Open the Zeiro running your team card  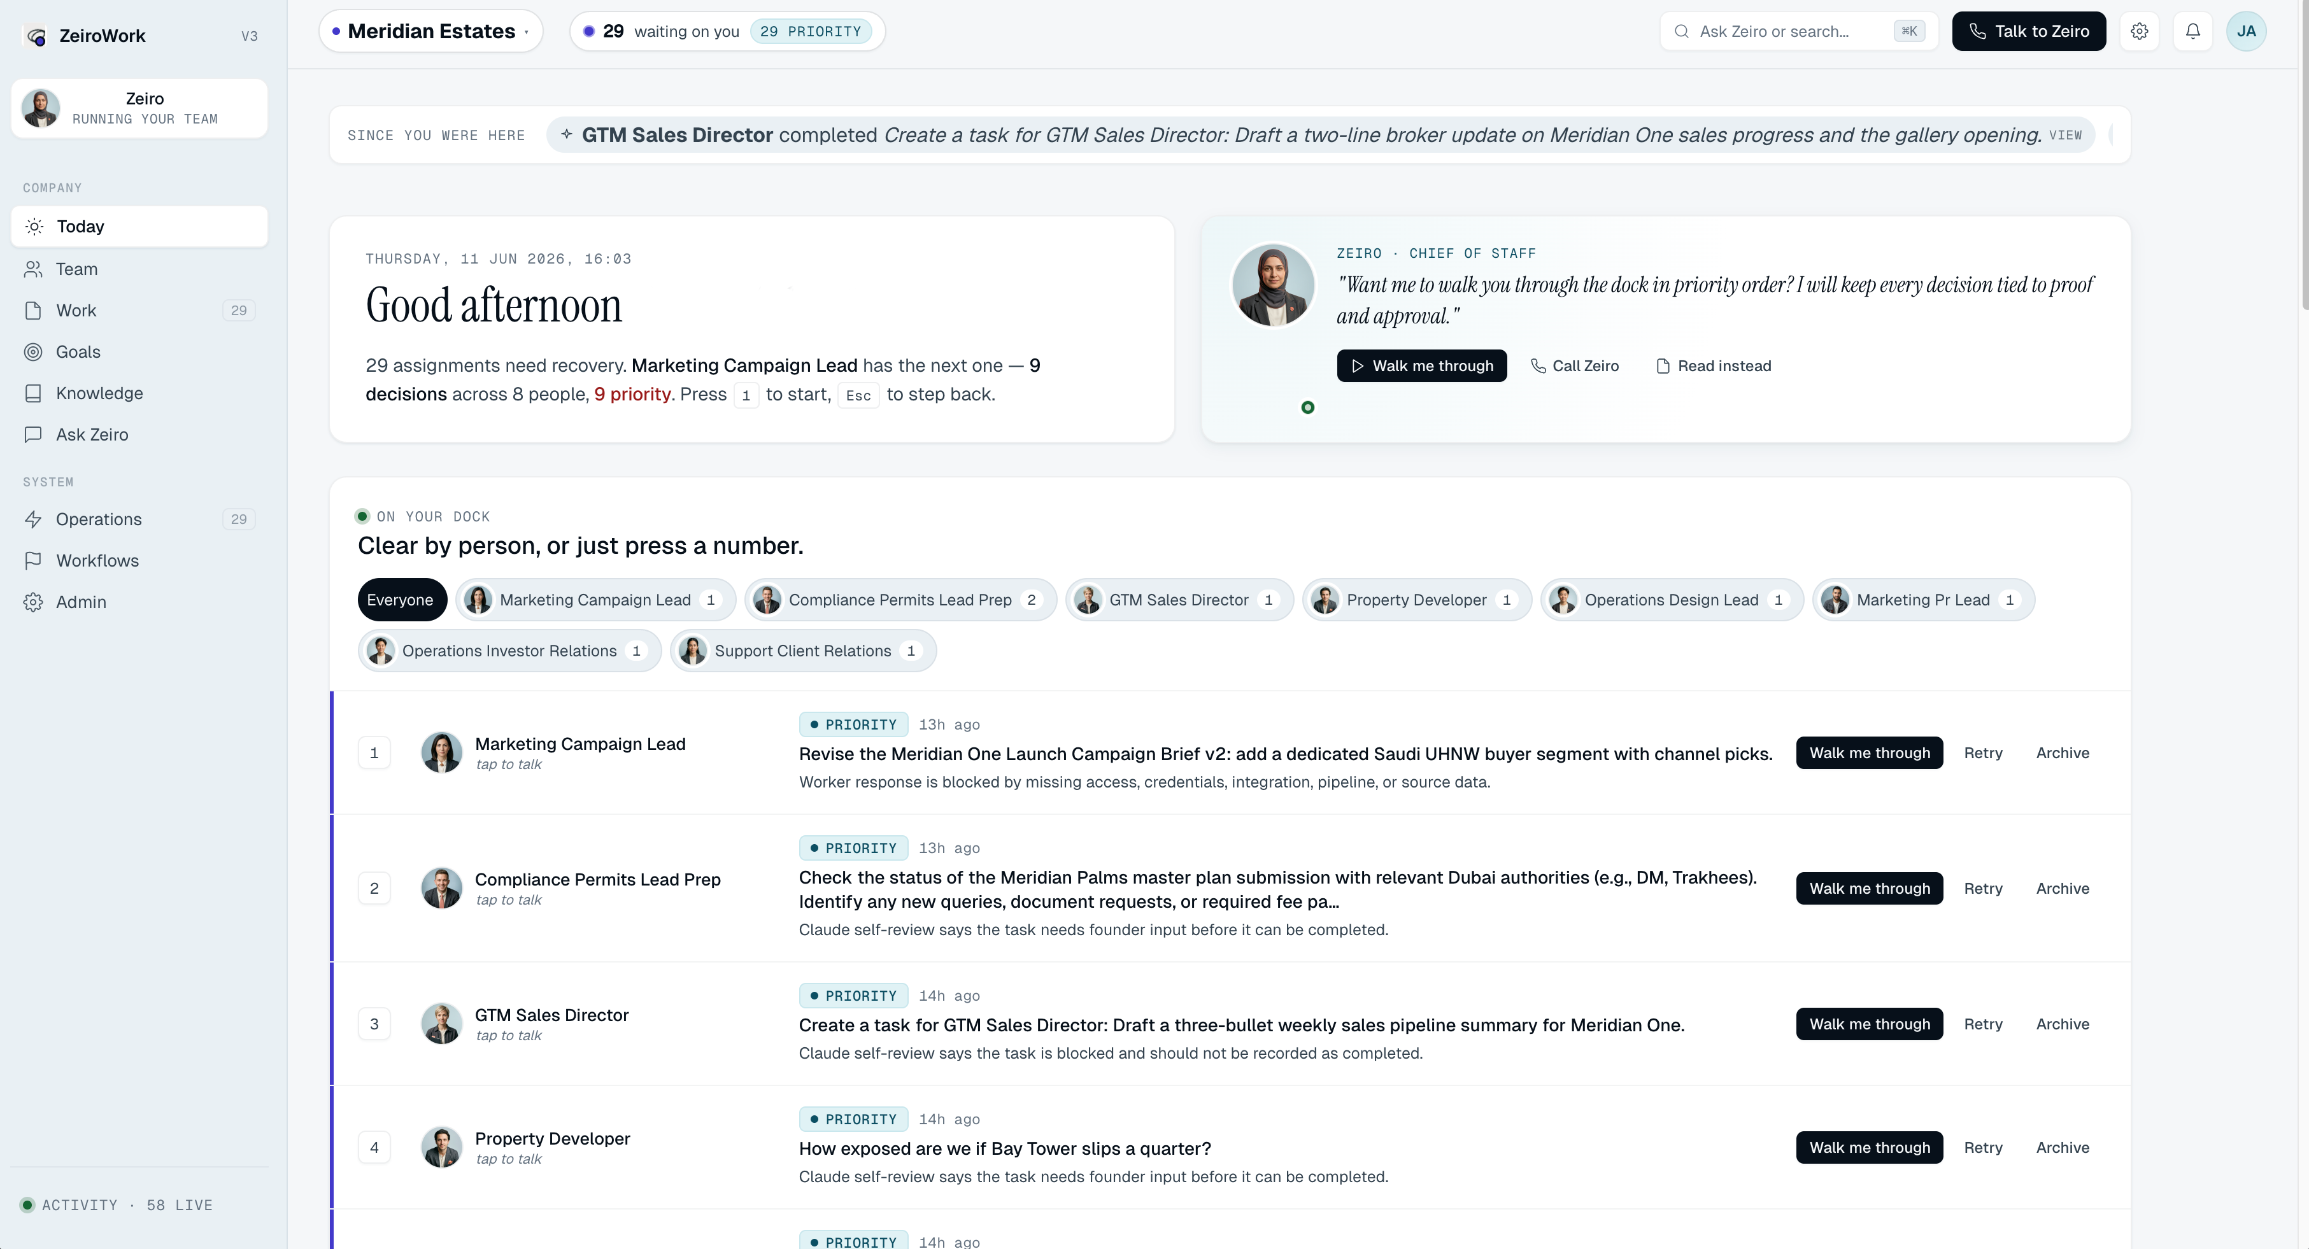click(x=139, y=108)
